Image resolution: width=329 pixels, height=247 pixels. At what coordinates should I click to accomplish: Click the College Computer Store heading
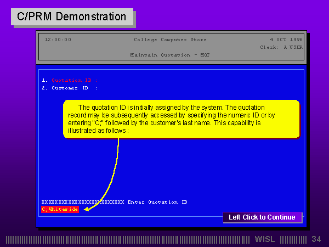pos(163,40)
